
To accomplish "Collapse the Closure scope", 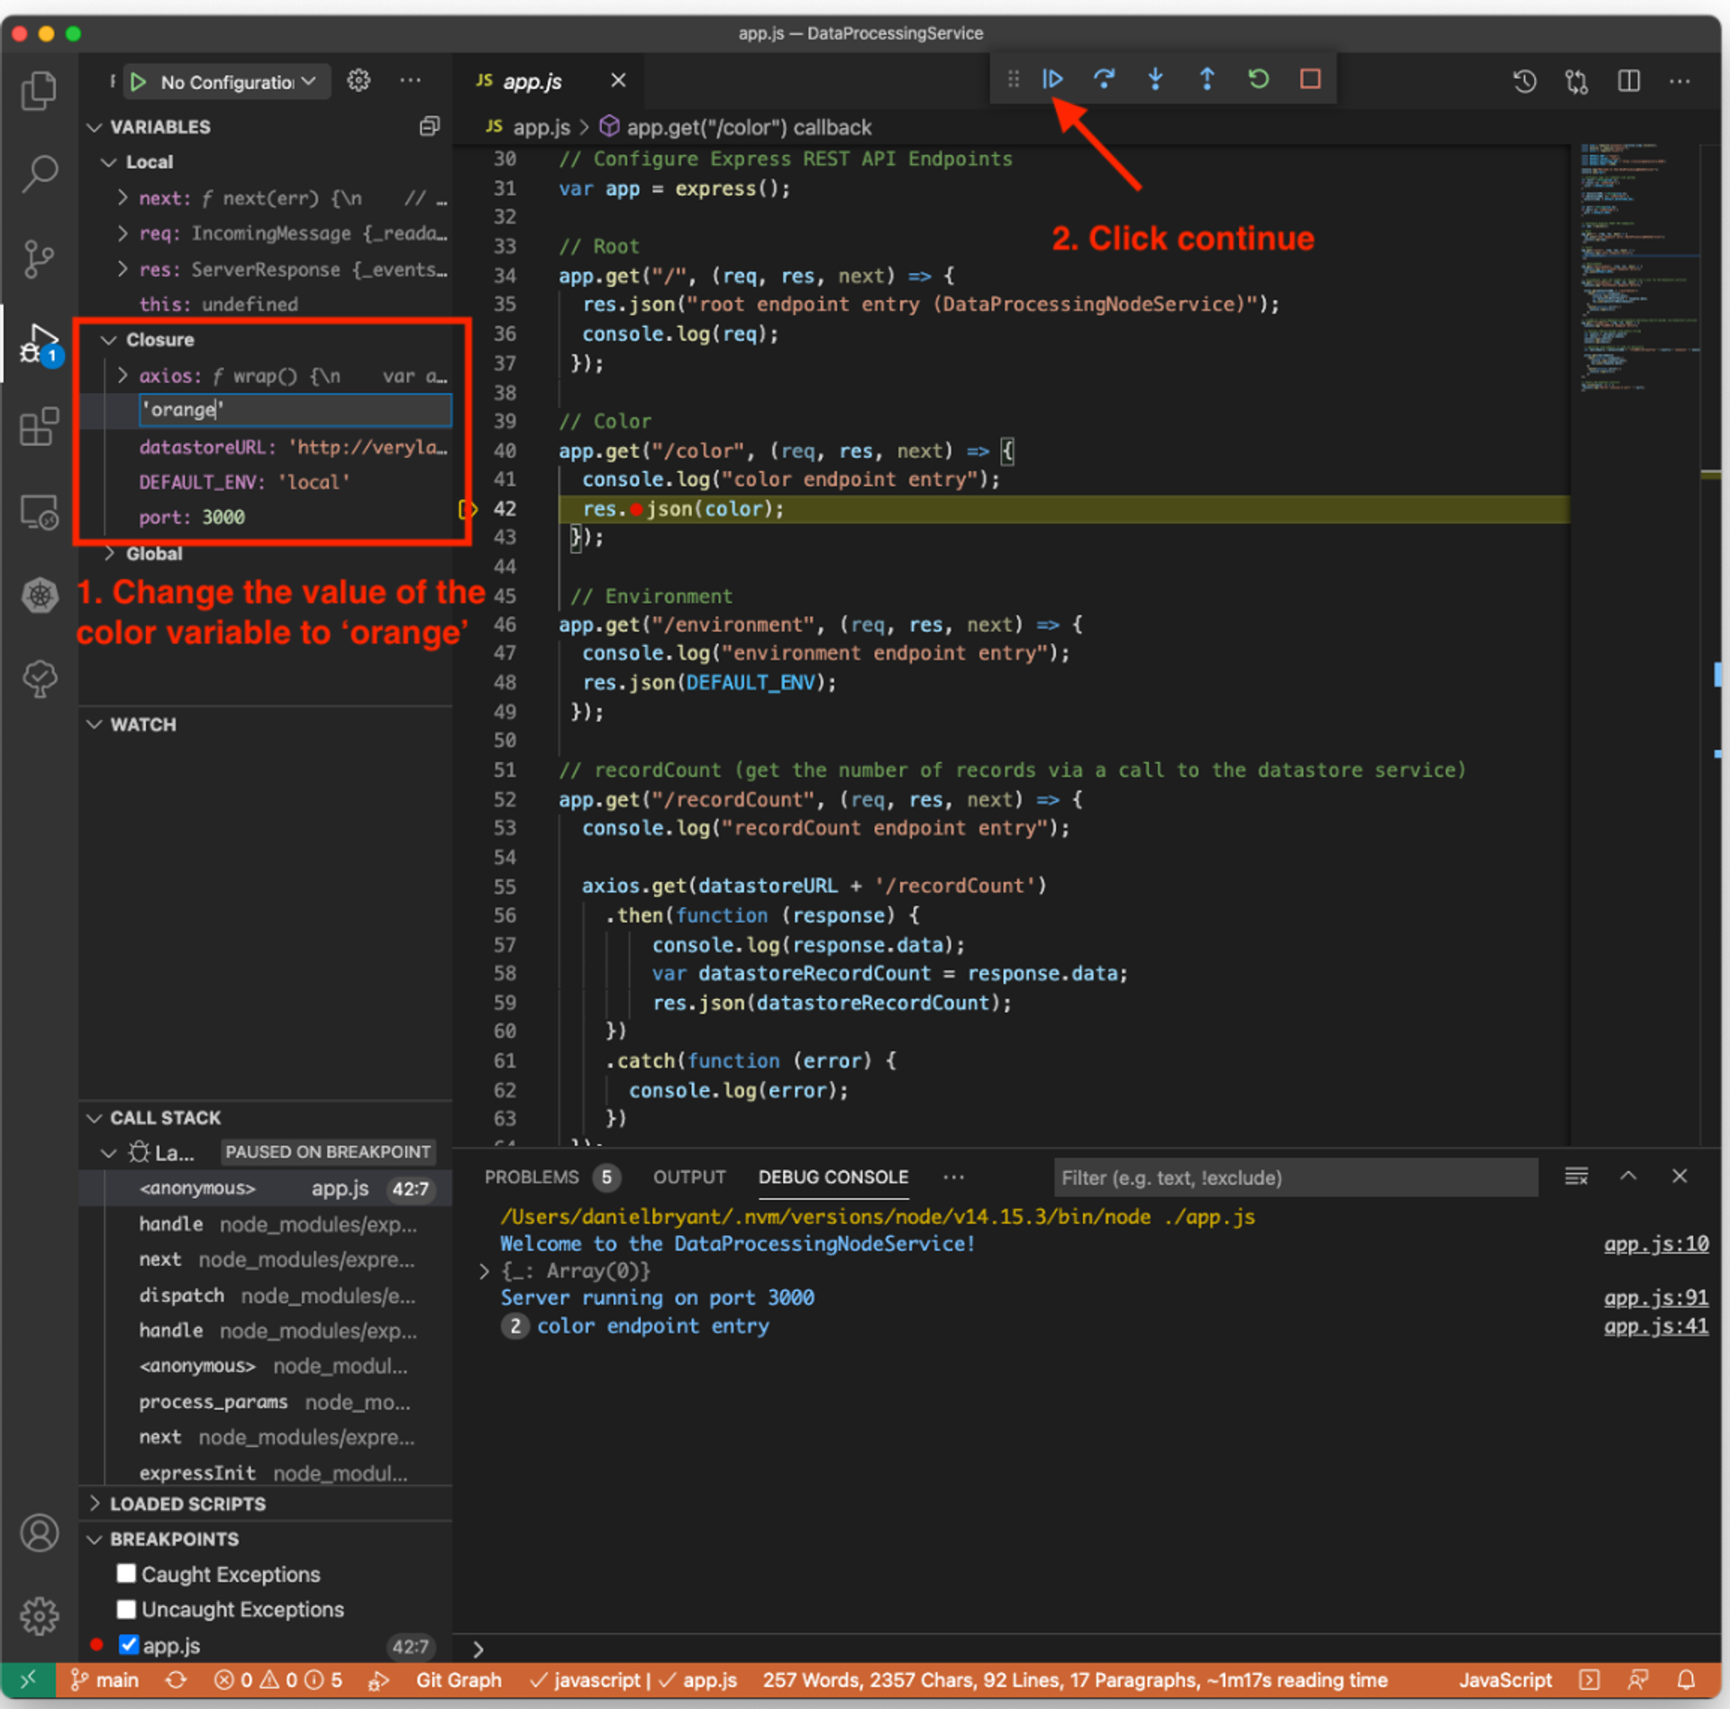I will pos(109,340).
